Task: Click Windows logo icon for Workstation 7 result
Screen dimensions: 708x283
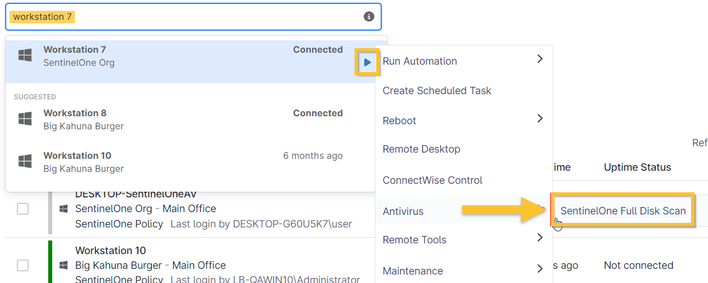Action: click(x=25, y=56)
